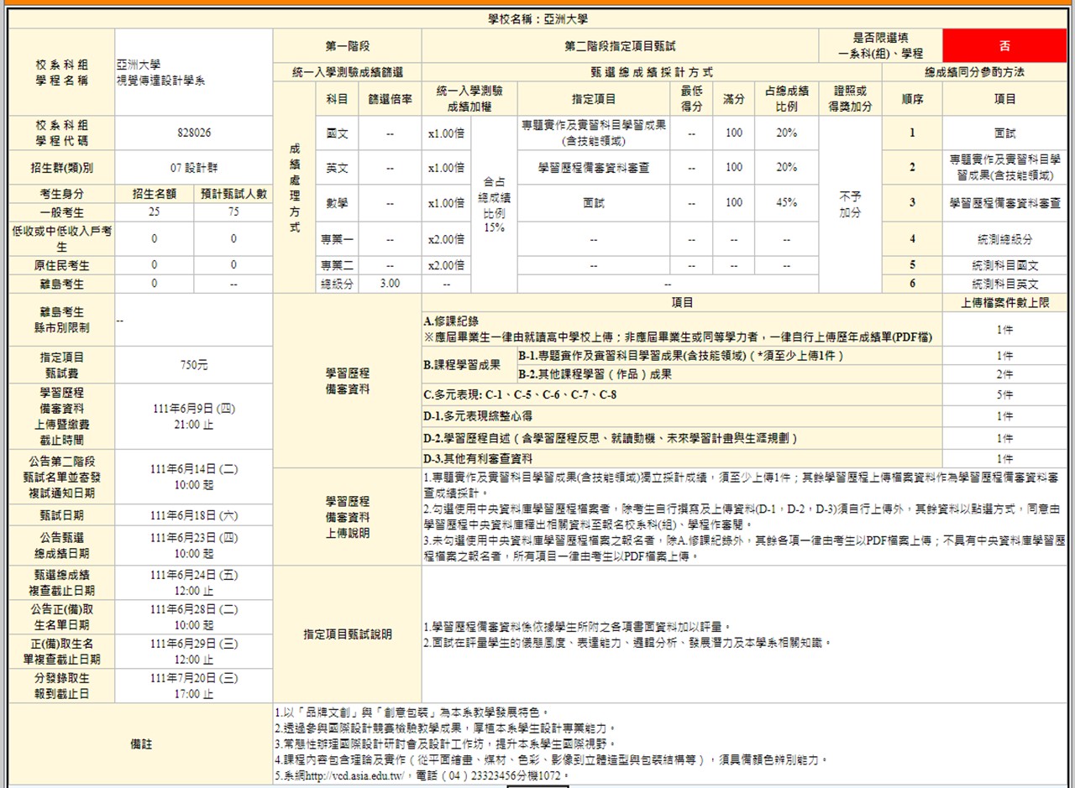The image size is (1075, 788).
Task: Click the 5件 upload limit cell
Action: (x=1004, y=394)
